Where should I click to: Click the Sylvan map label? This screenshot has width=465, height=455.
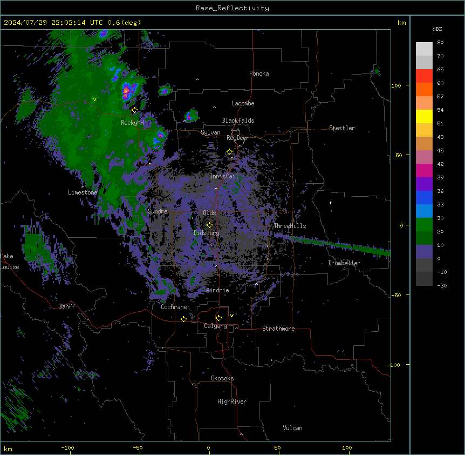pos(210,132)
